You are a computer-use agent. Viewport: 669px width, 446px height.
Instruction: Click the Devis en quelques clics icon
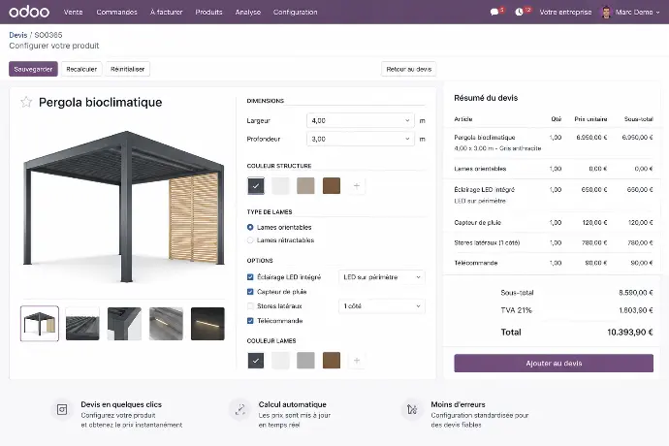click(62, 410)
